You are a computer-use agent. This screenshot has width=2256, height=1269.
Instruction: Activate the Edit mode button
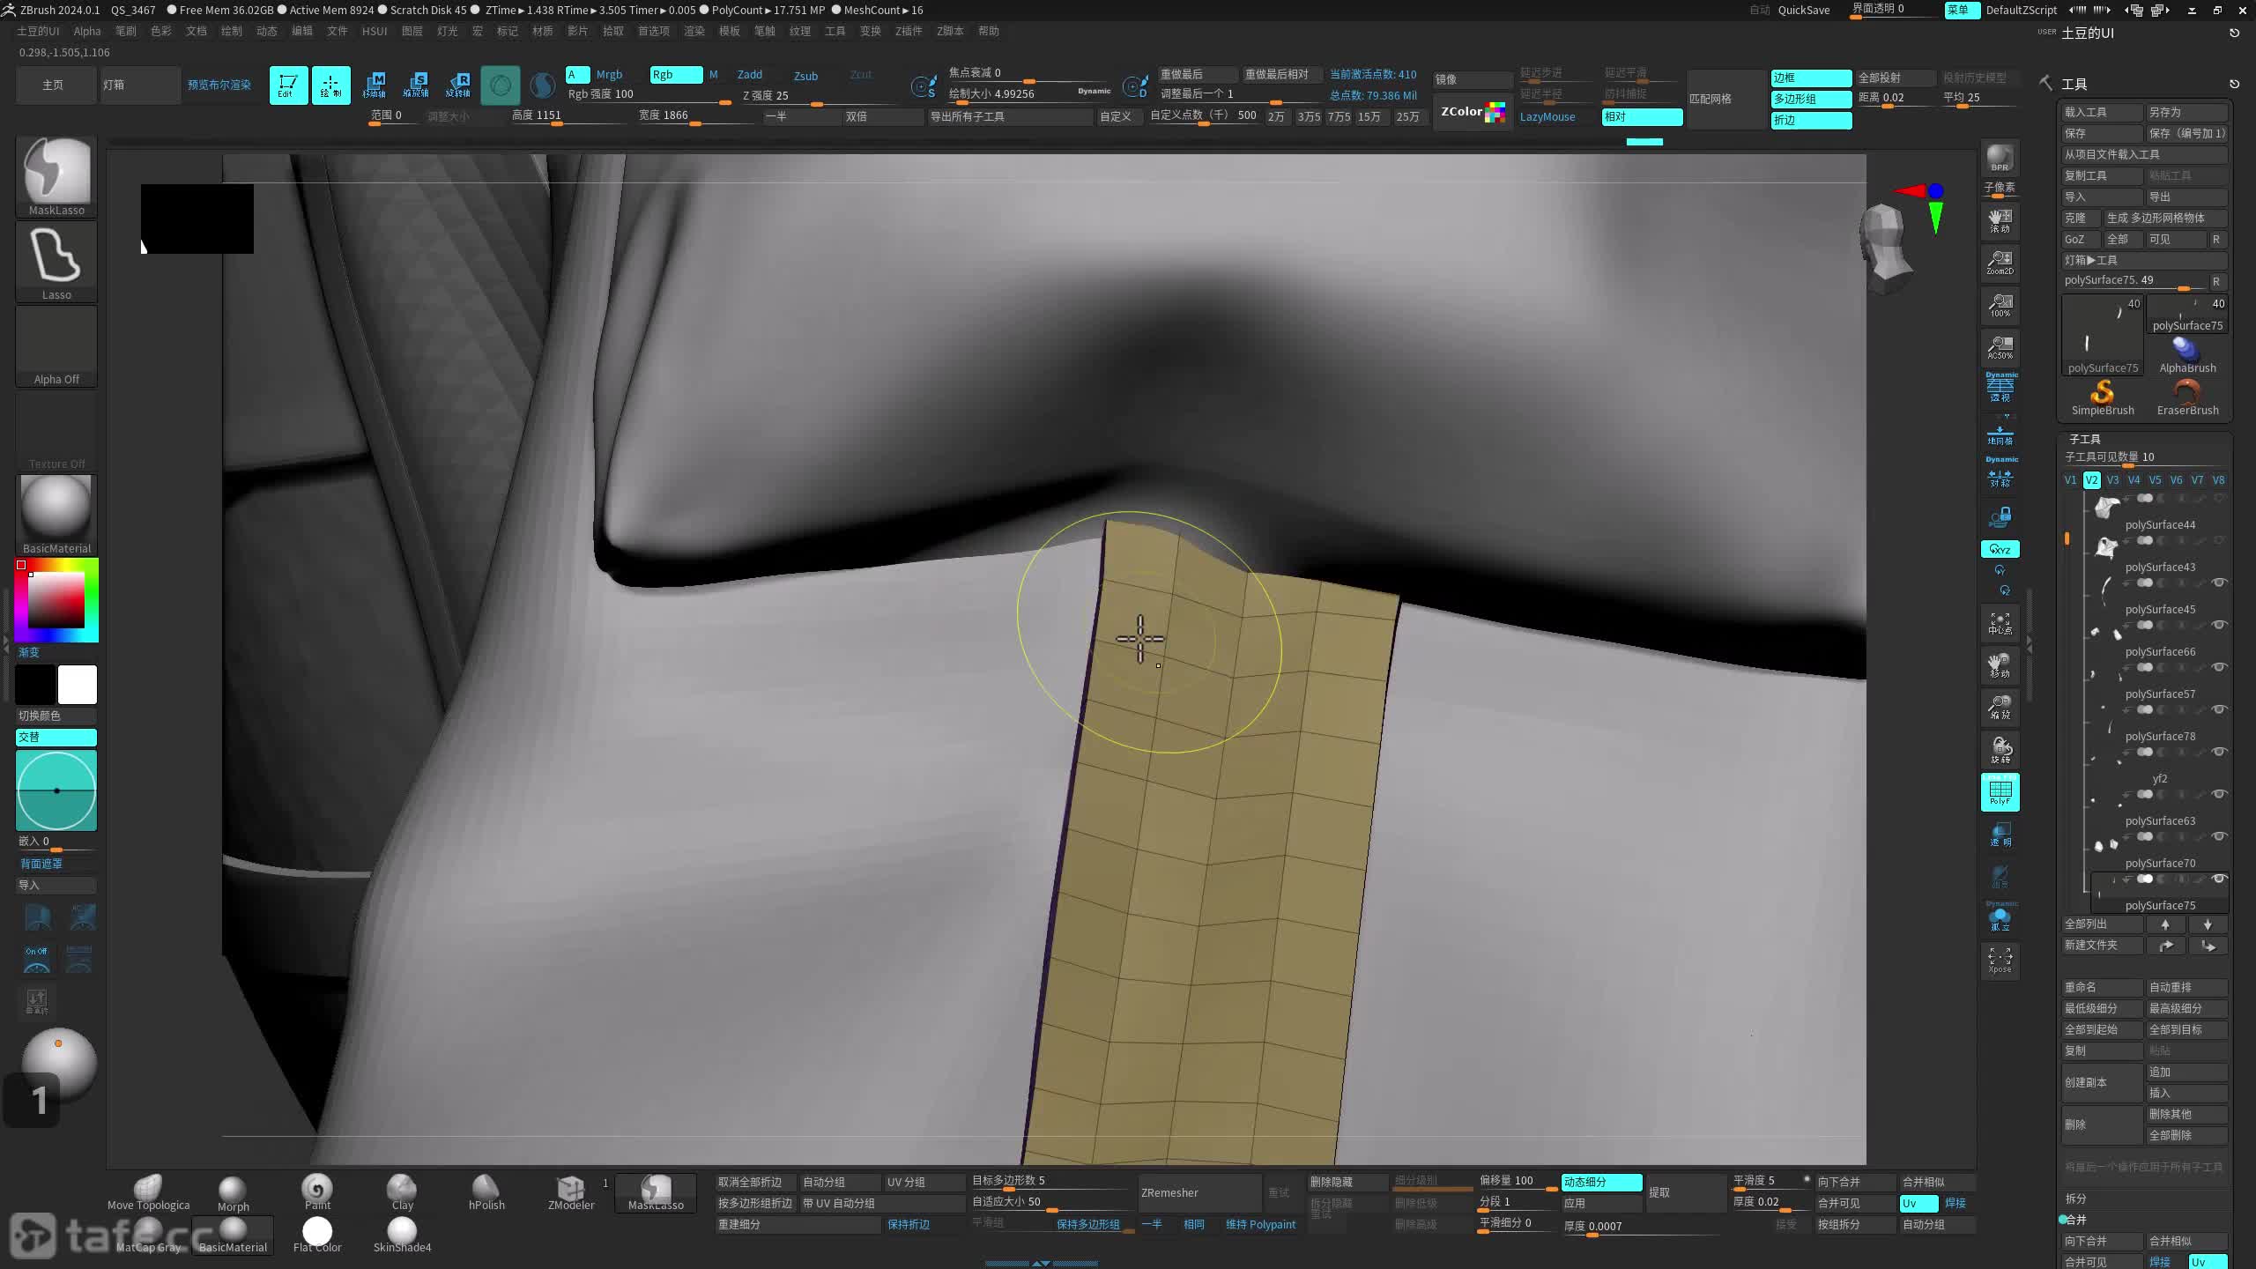pos(288,85)
